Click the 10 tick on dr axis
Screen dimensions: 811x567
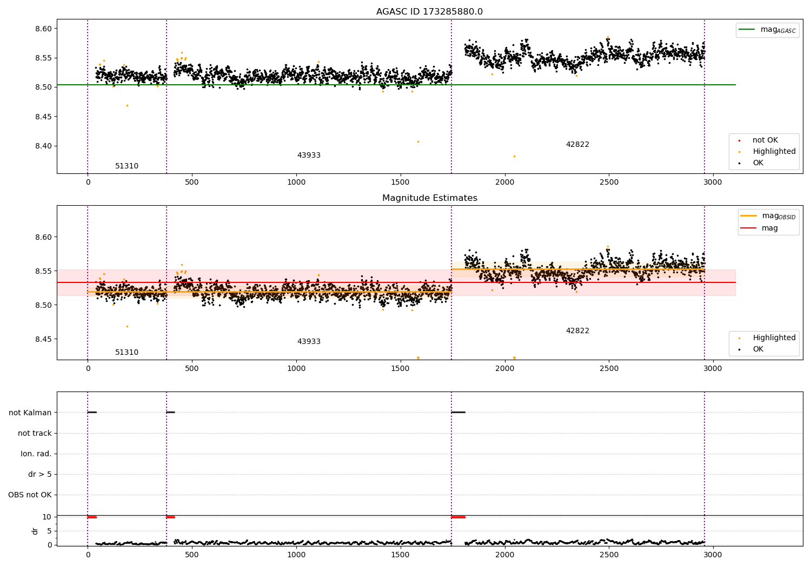(47, 517)
